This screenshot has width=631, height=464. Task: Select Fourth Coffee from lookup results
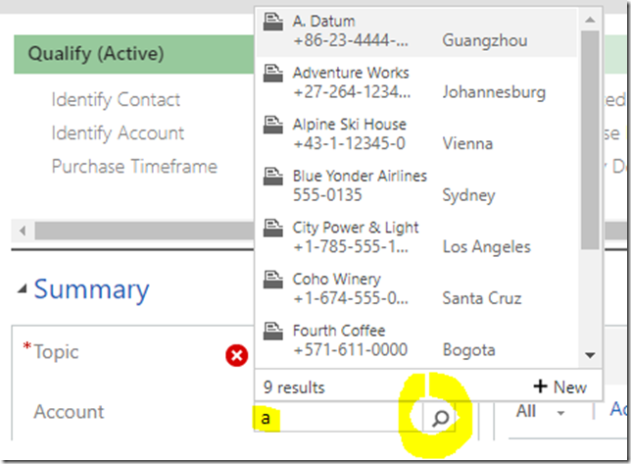pyautogui.click(x=338, y=331)
